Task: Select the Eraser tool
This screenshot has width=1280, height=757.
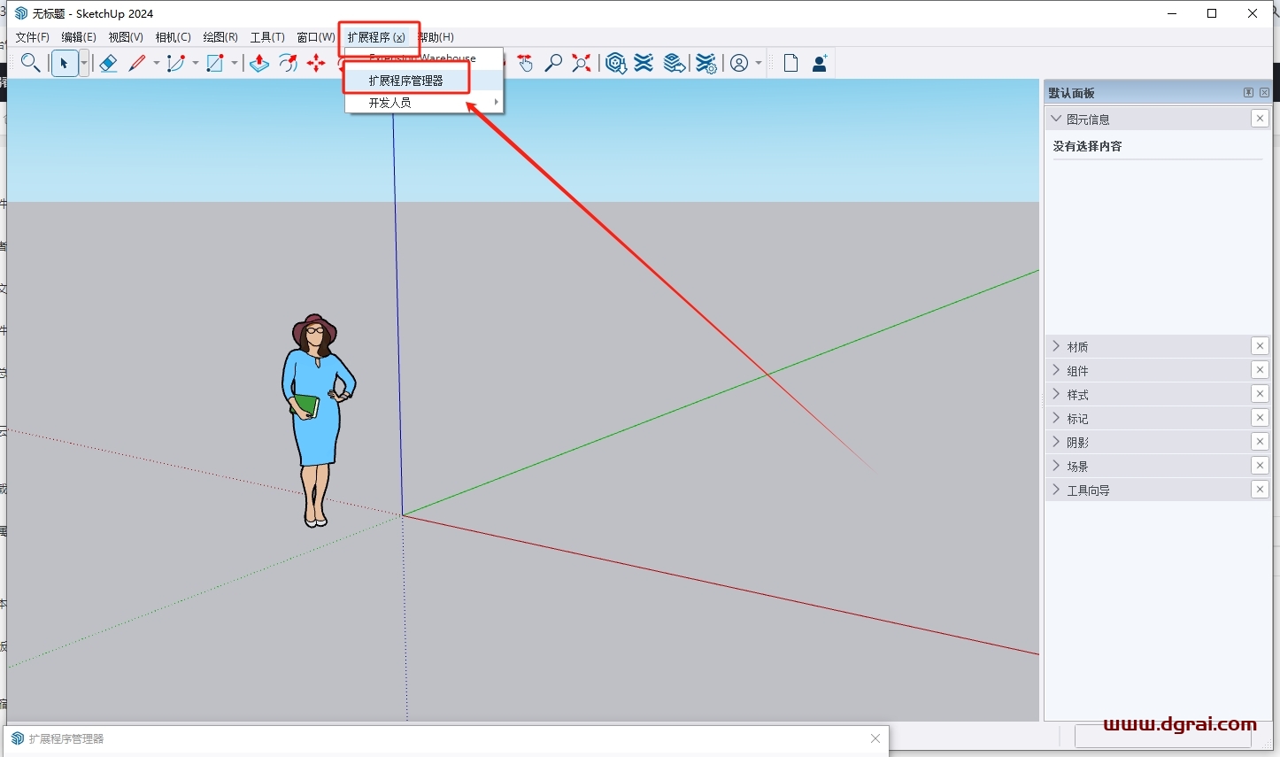Action: click(x=108, y=63)
